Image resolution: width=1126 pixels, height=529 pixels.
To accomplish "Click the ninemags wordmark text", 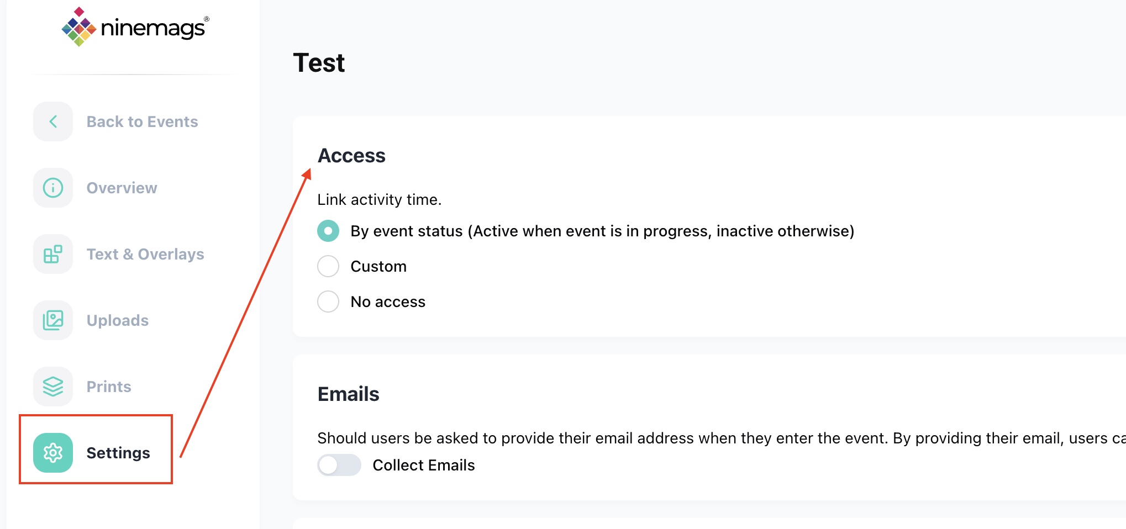I will (x=152, y=28).
